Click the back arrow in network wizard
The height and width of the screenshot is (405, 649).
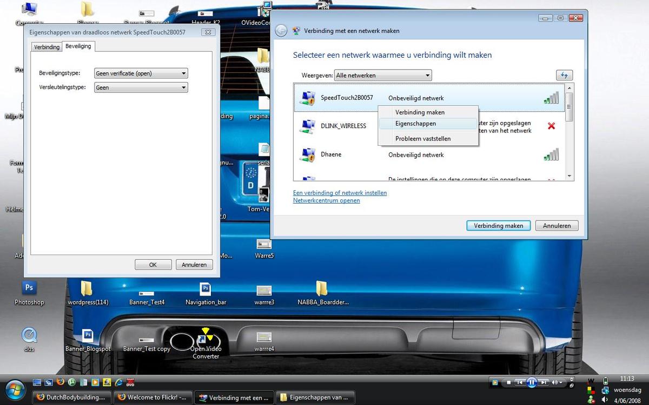[x=281, y=31]
